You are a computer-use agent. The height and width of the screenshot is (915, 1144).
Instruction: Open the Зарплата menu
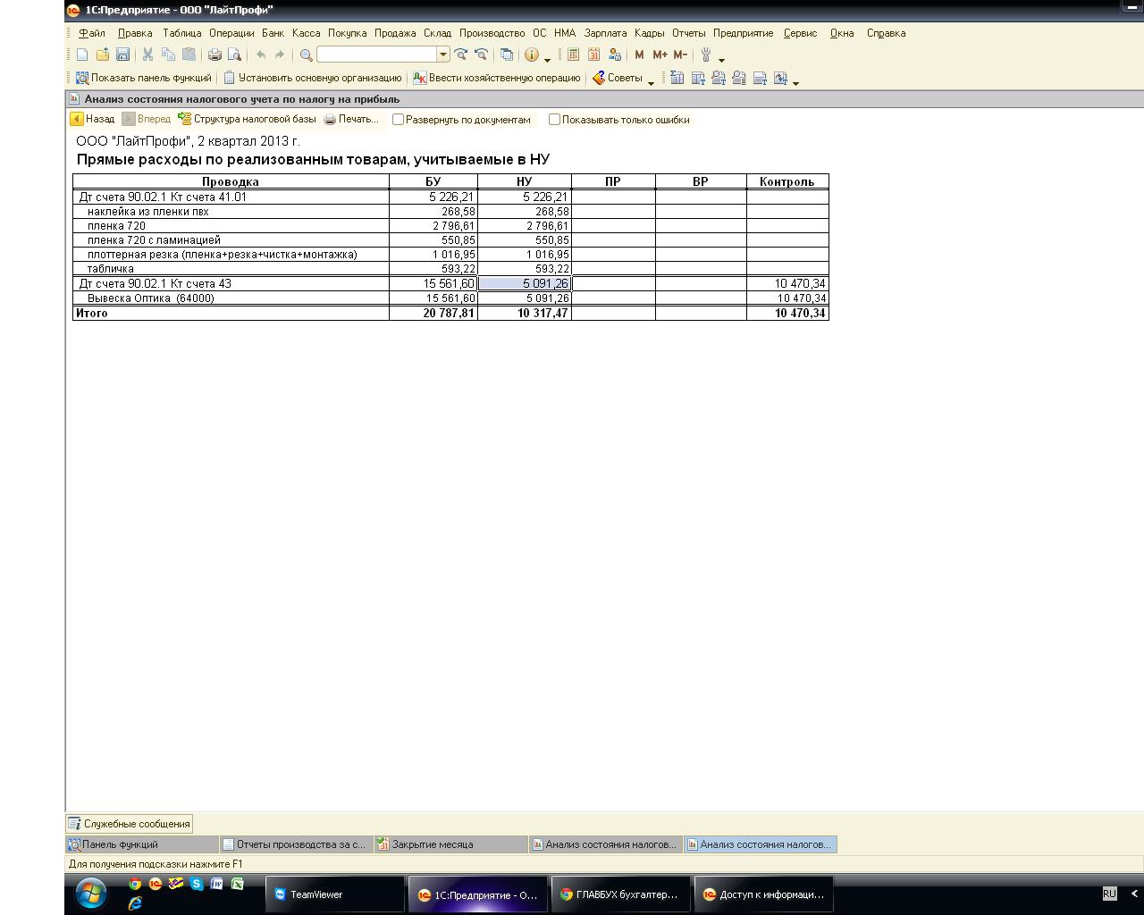point(605,33)
